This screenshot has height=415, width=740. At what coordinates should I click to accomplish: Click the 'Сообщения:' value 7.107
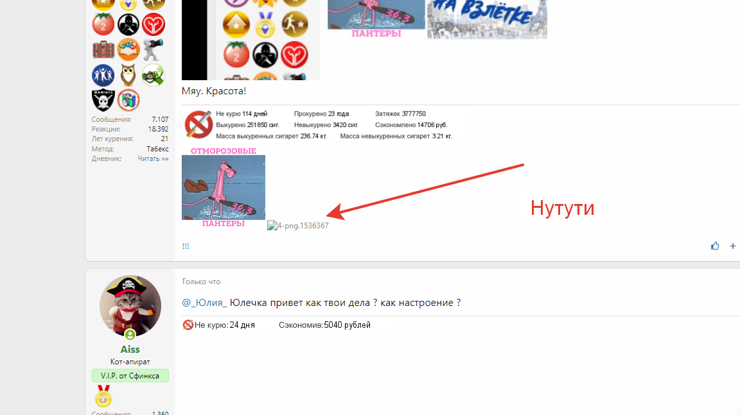click(x=160, y=120)
